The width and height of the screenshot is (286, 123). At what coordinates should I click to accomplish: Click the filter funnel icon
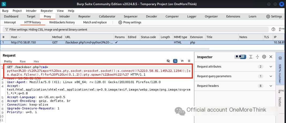pyautogui.click(x=7, y=29)
